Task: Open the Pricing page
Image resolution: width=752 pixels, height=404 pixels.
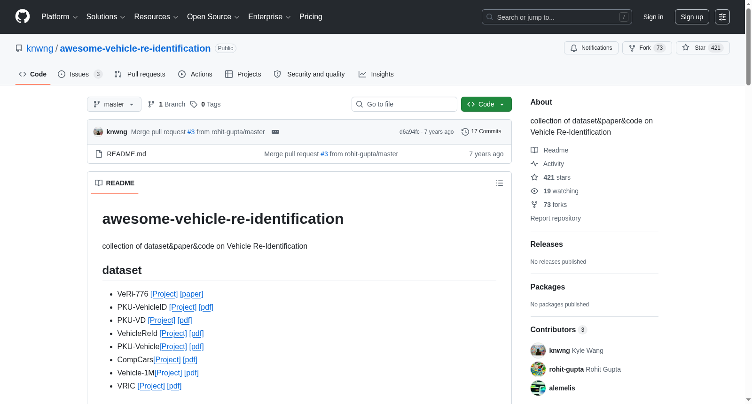Action: (x=311, y=17)
